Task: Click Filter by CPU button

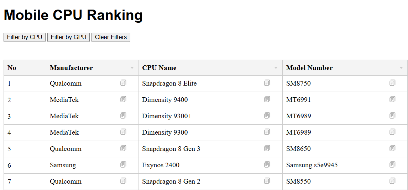Action: [x=25, y=37]
